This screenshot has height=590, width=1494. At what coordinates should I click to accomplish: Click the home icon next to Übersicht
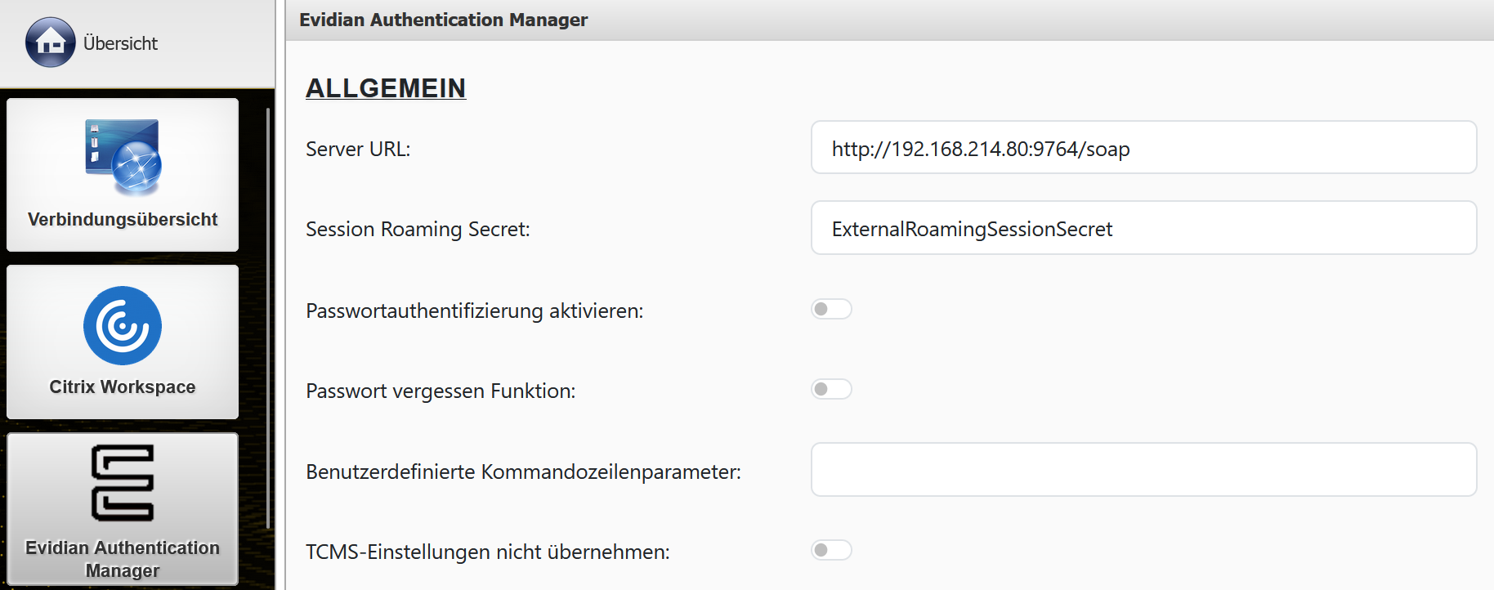click(50, 42)
